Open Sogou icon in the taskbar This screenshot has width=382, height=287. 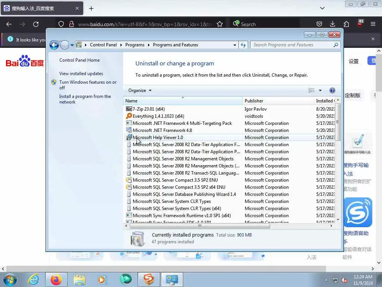pyautogui.click(x=148, y=280)
